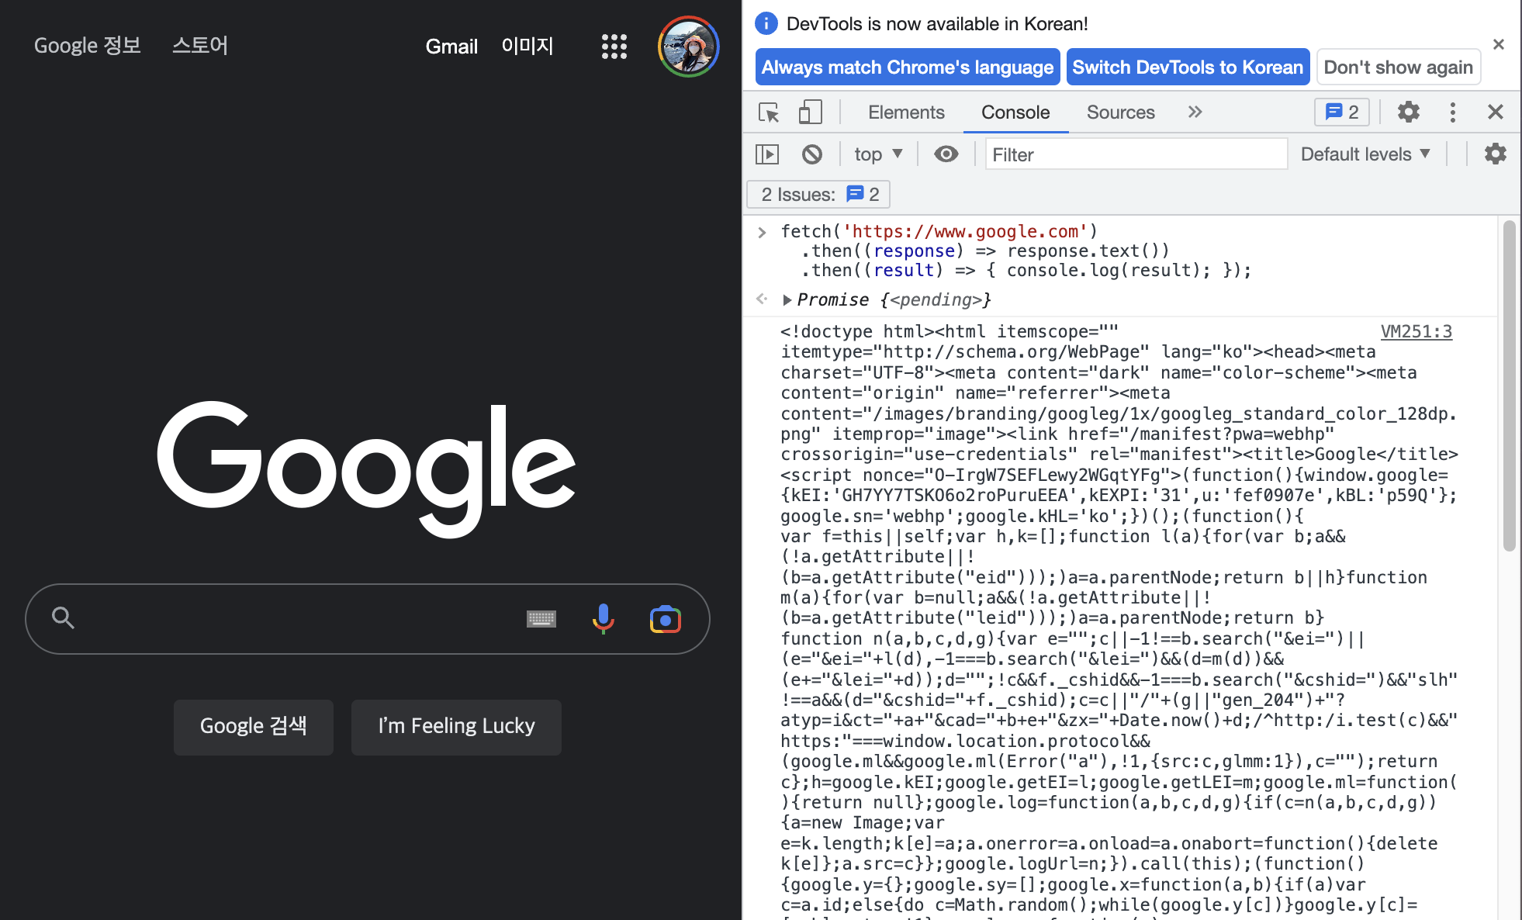Viewport: 1522px width, 920px height.
Task: Click the Google Lens camera icon
Action: (x=665, y=619)
